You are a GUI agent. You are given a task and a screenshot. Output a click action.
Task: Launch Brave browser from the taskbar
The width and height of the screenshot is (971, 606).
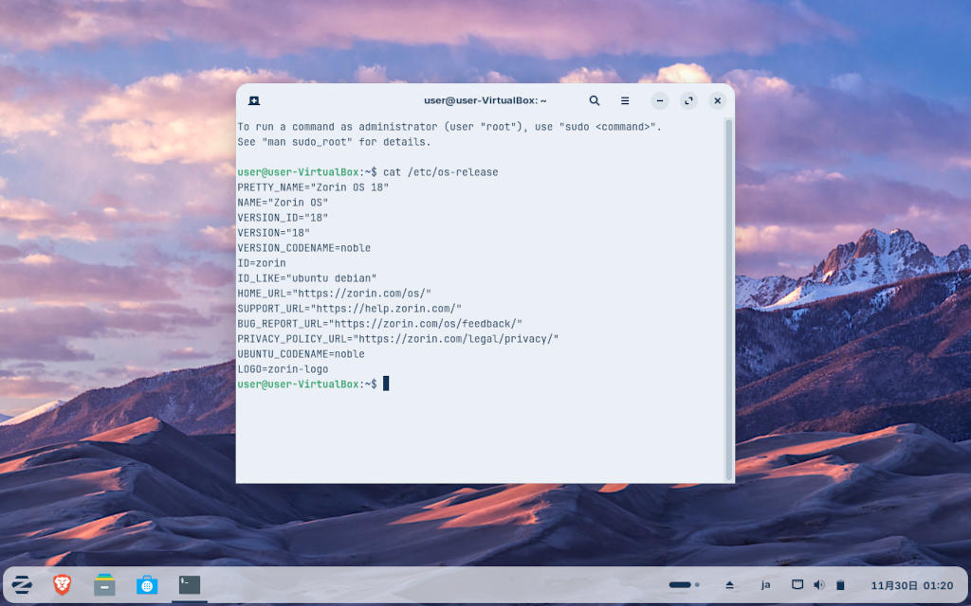(x=63, y=585)
